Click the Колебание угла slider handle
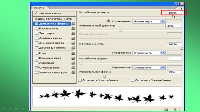Image resolution: width=200 pixels, height=112 pixels. click(x=182, y=49)
